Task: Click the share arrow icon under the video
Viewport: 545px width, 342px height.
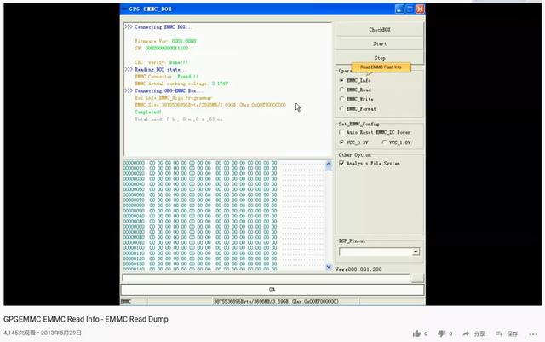Action: pos(466,333)
